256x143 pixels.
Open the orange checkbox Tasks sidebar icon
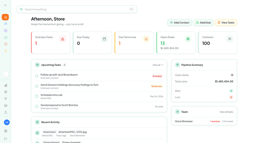coord(6,44)
